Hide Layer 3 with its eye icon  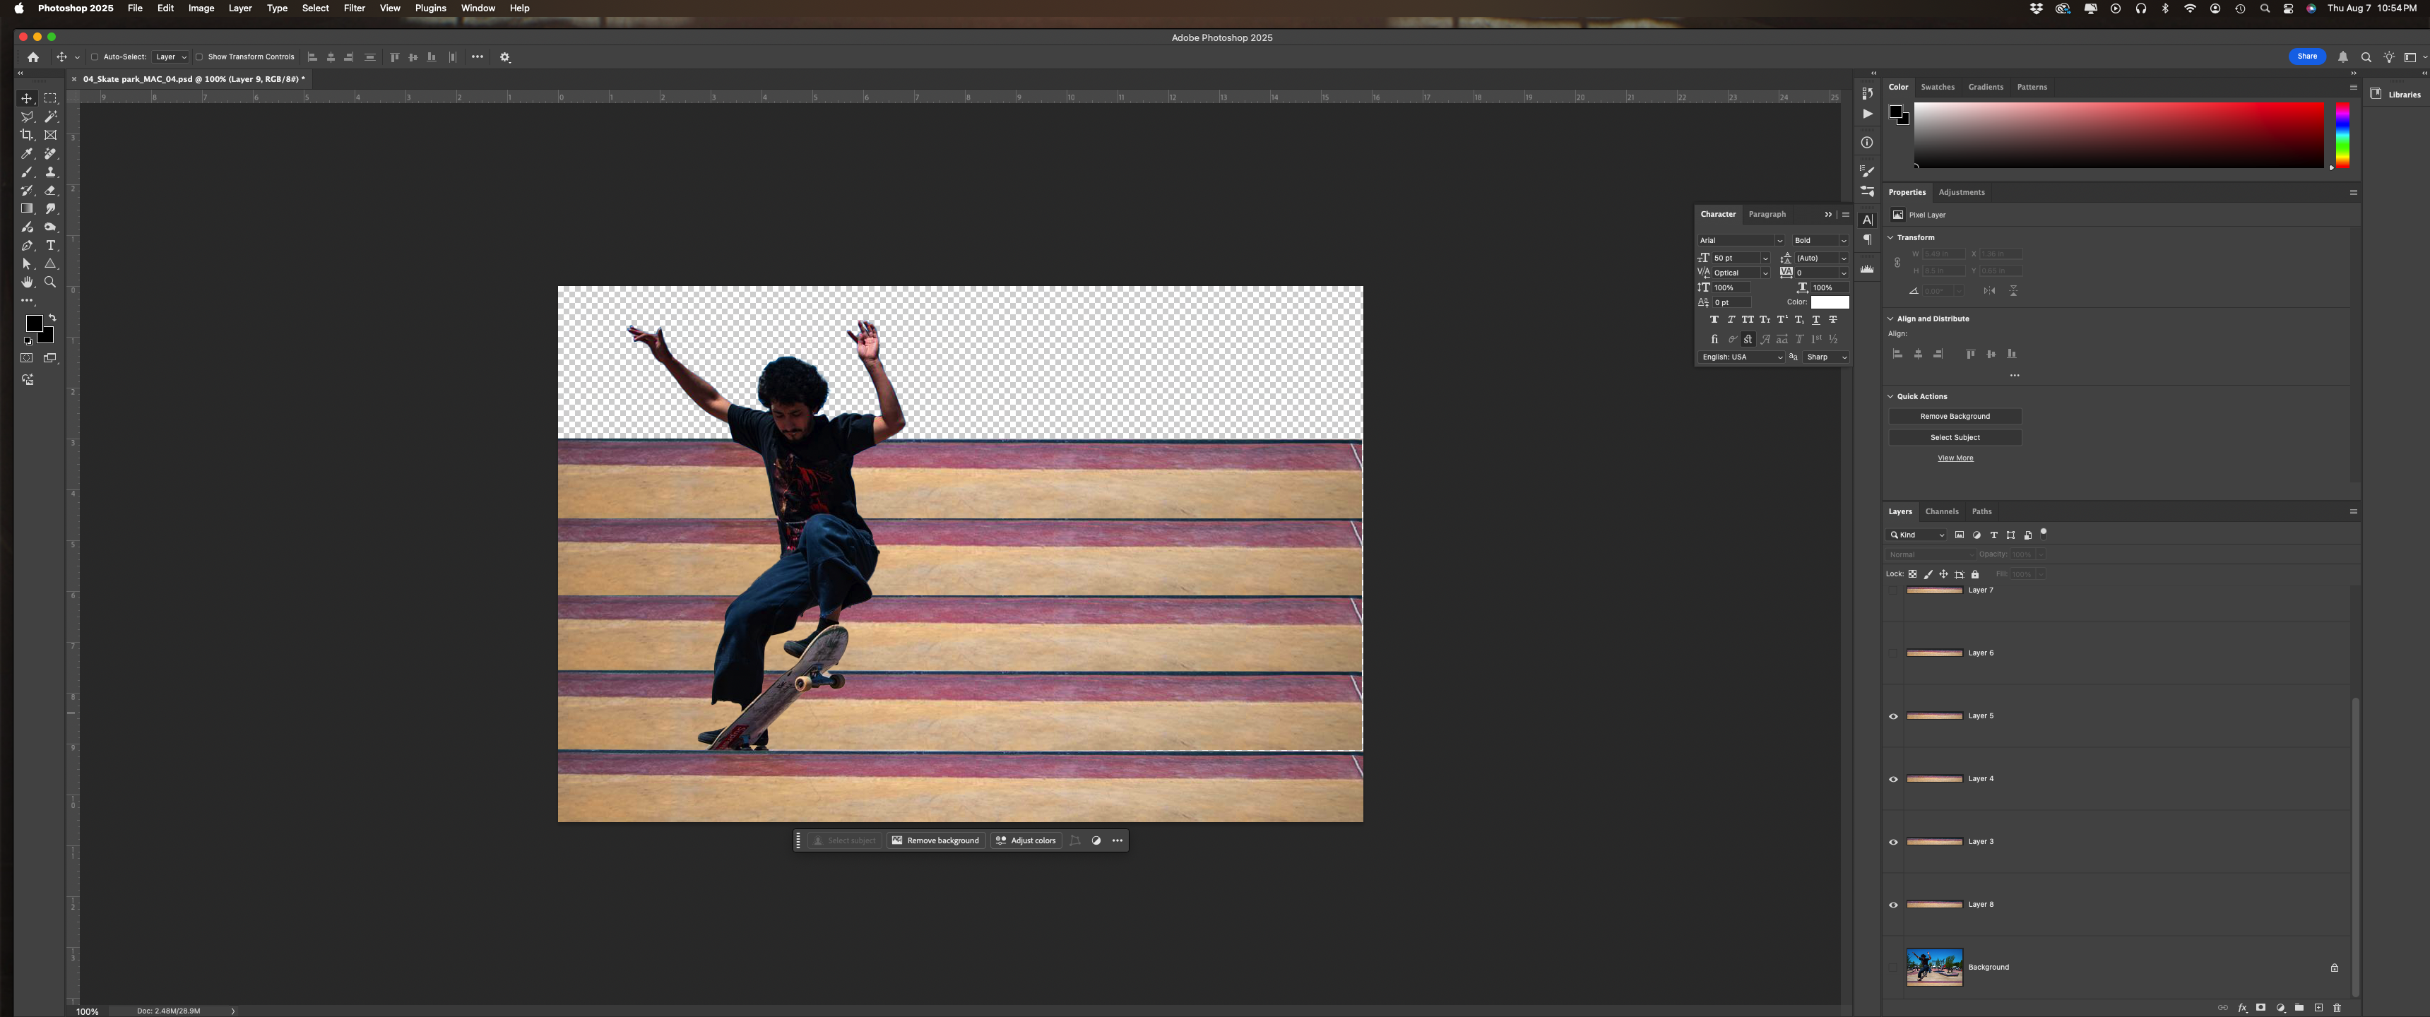[x=1892, y=842]
